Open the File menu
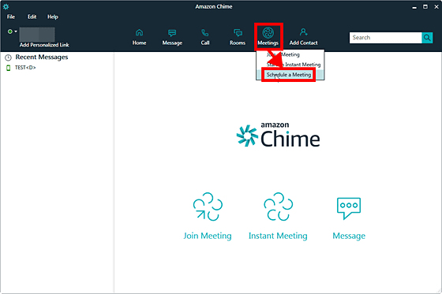Screen dimensions: 442x294 click(11, 17)
